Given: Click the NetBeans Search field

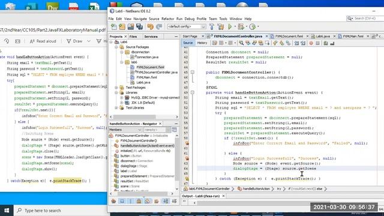Looking at the screenshot, I should tap(365, 19).
